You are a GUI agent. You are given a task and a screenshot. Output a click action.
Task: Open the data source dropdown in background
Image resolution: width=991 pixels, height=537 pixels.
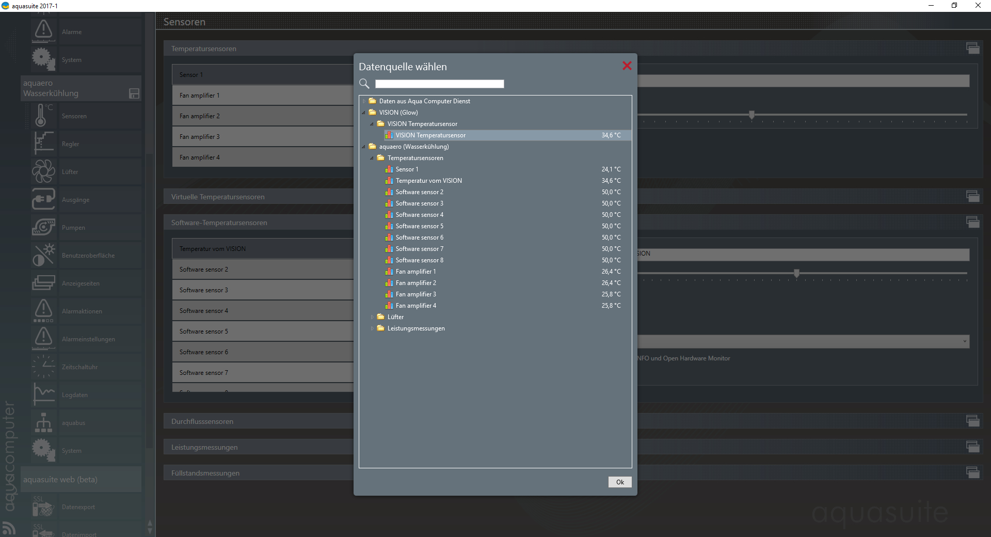pos(804,341)
